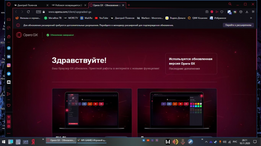261x146 pixels.
Task: Open GX Corner gamepad icon in sidebar
Action: click(x=9, y=19)
